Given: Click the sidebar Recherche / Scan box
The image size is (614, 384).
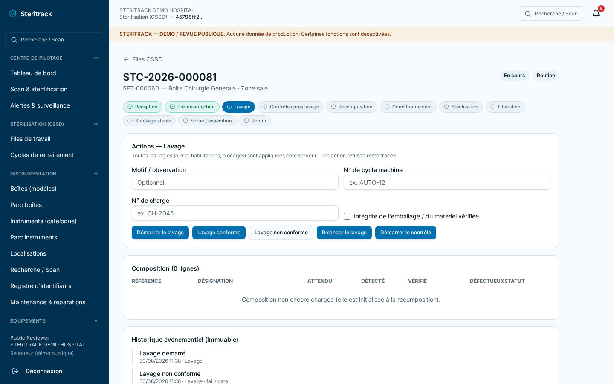Looking at the screenshot, I should click(55, 40).
